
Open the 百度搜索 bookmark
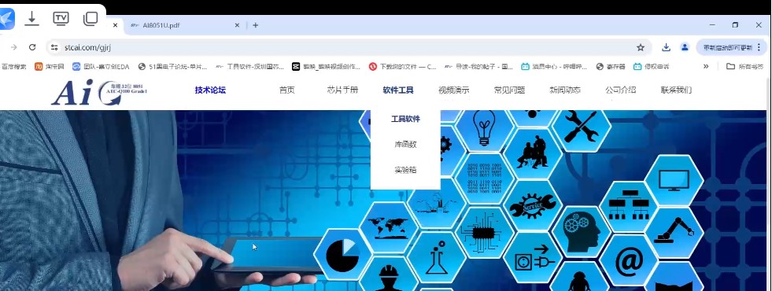(14, 67)
